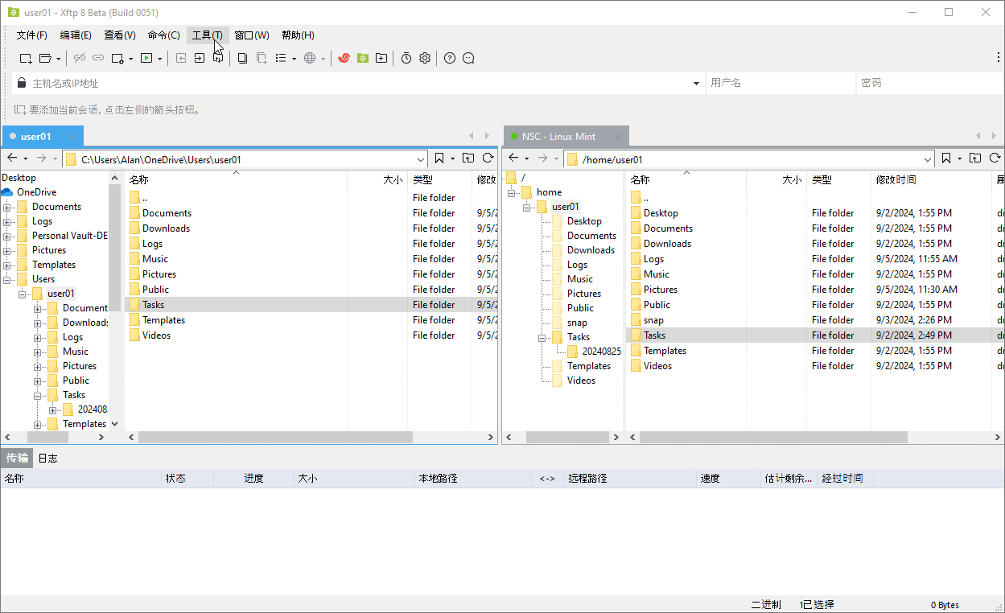Close the NSC - Linux Mint tab
The image size is (1005, 613).
pos(618,137)
